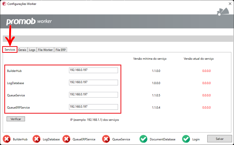This screenshot has width=234, height=145.
Task: Open the Servicos tab
Action: point(10,50)
